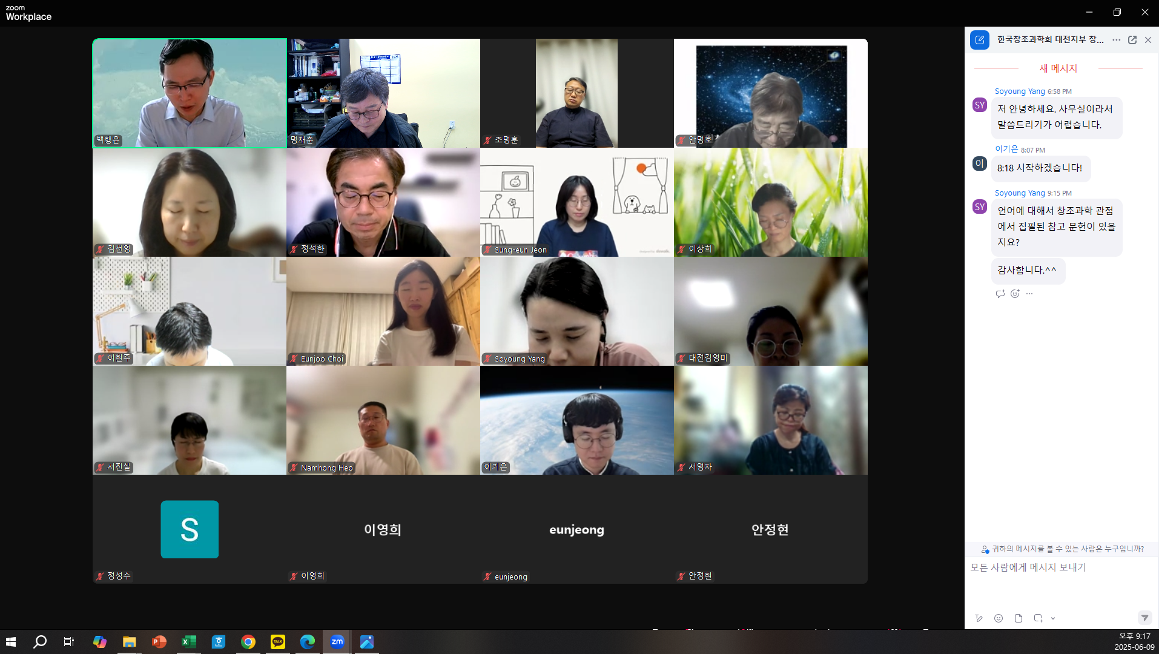Switch to PowerPoint on the taskbar
1159x654 pixels.
coord(159,642)
